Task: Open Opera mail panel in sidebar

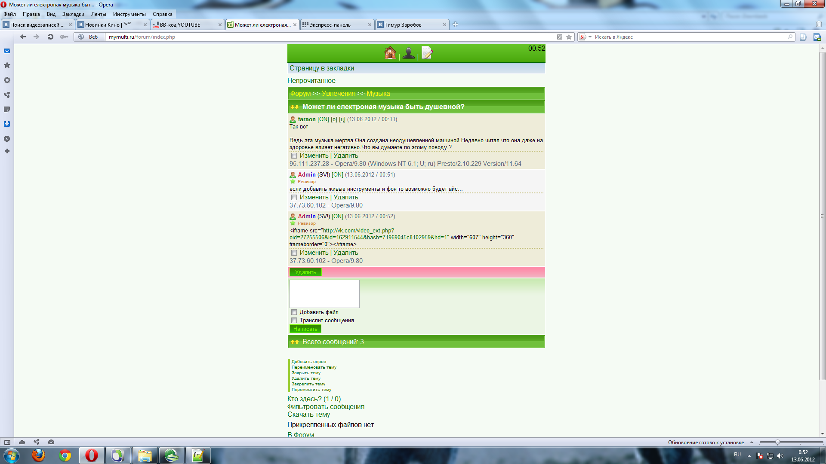Action: (x=7, y=51)
